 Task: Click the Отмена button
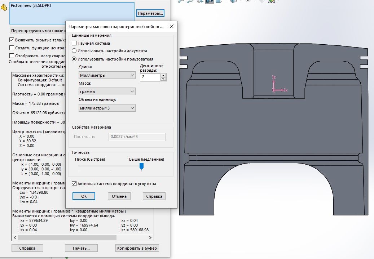[119, 196]
